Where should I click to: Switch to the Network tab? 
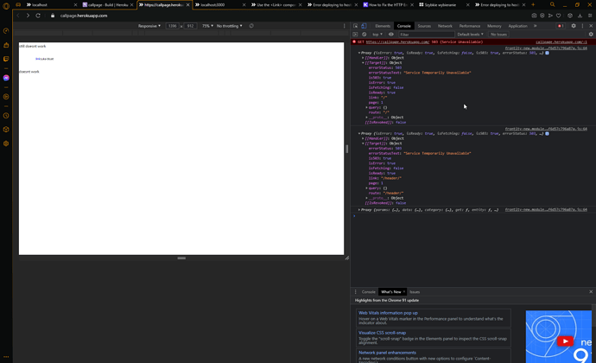(x=445, y=26)
